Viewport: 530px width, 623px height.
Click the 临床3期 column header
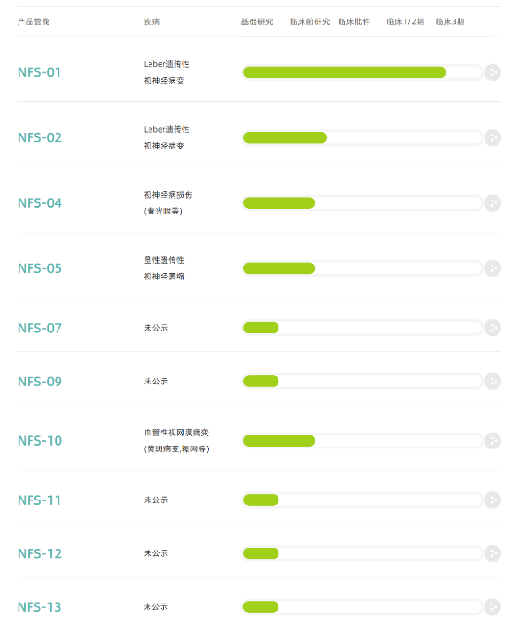click(x=450, y=22)
